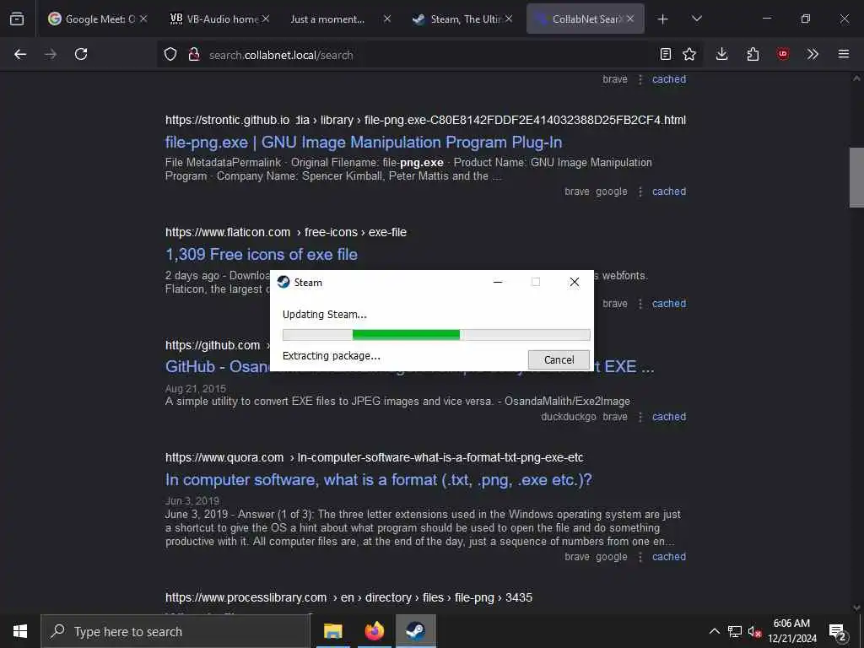864x648 pixels.
Task: Open result options dots for Quora result
Action: pyautogui.click(x=640, y=557)
